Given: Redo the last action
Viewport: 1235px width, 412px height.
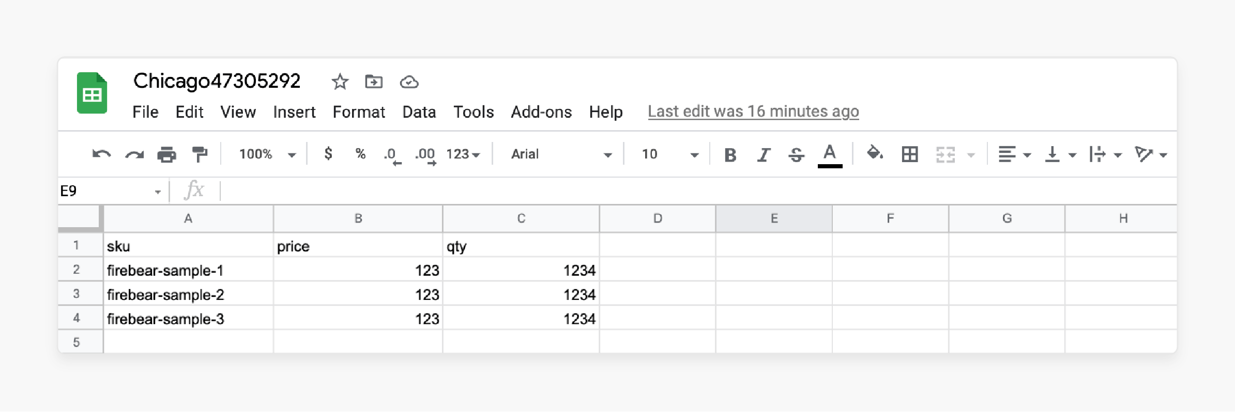Looking at the screenshot, I should [134, 154].
